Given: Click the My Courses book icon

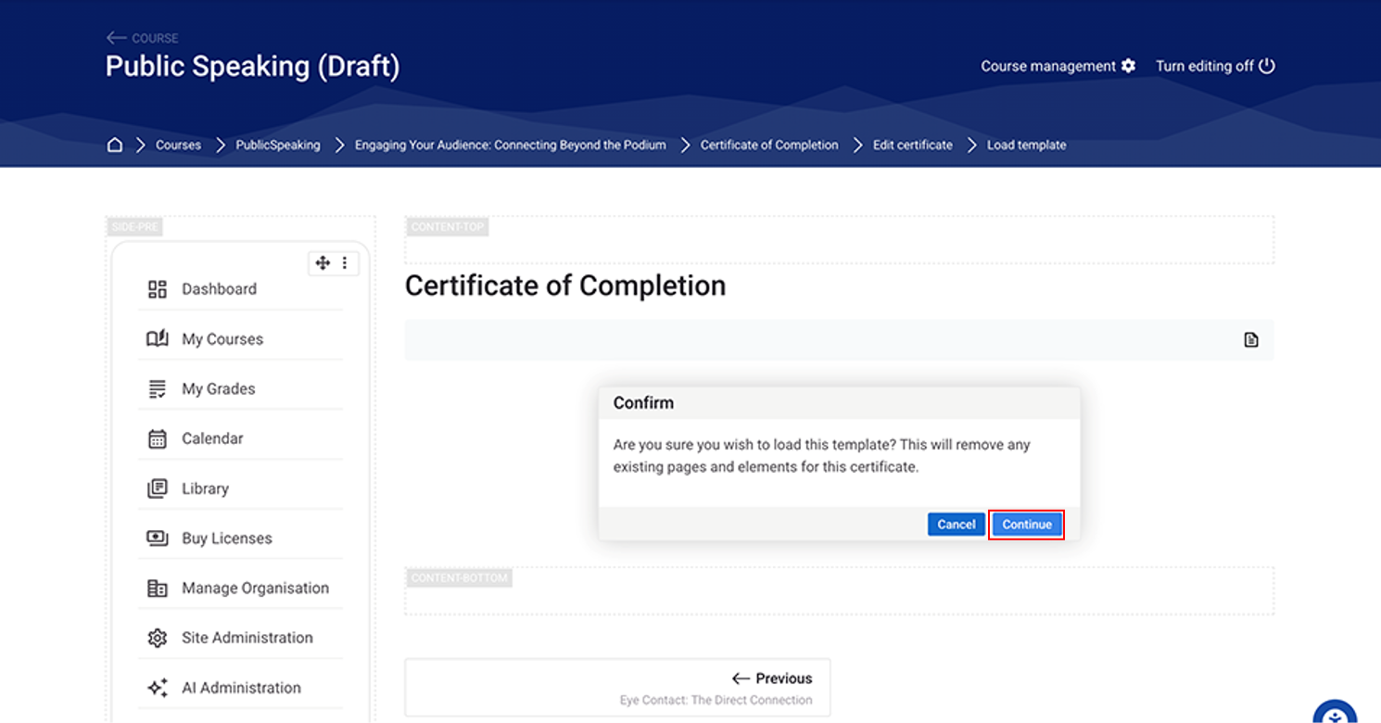Looking at the screenshot, I should click(158, 339).
